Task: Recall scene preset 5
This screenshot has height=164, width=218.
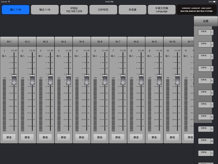Action: point(206,81)
